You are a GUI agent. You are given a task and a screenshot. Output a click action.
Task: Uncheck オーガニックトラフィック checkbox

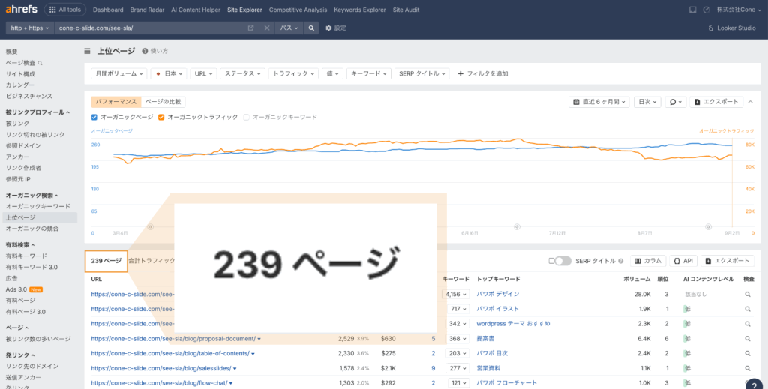[x=161, y=118]
